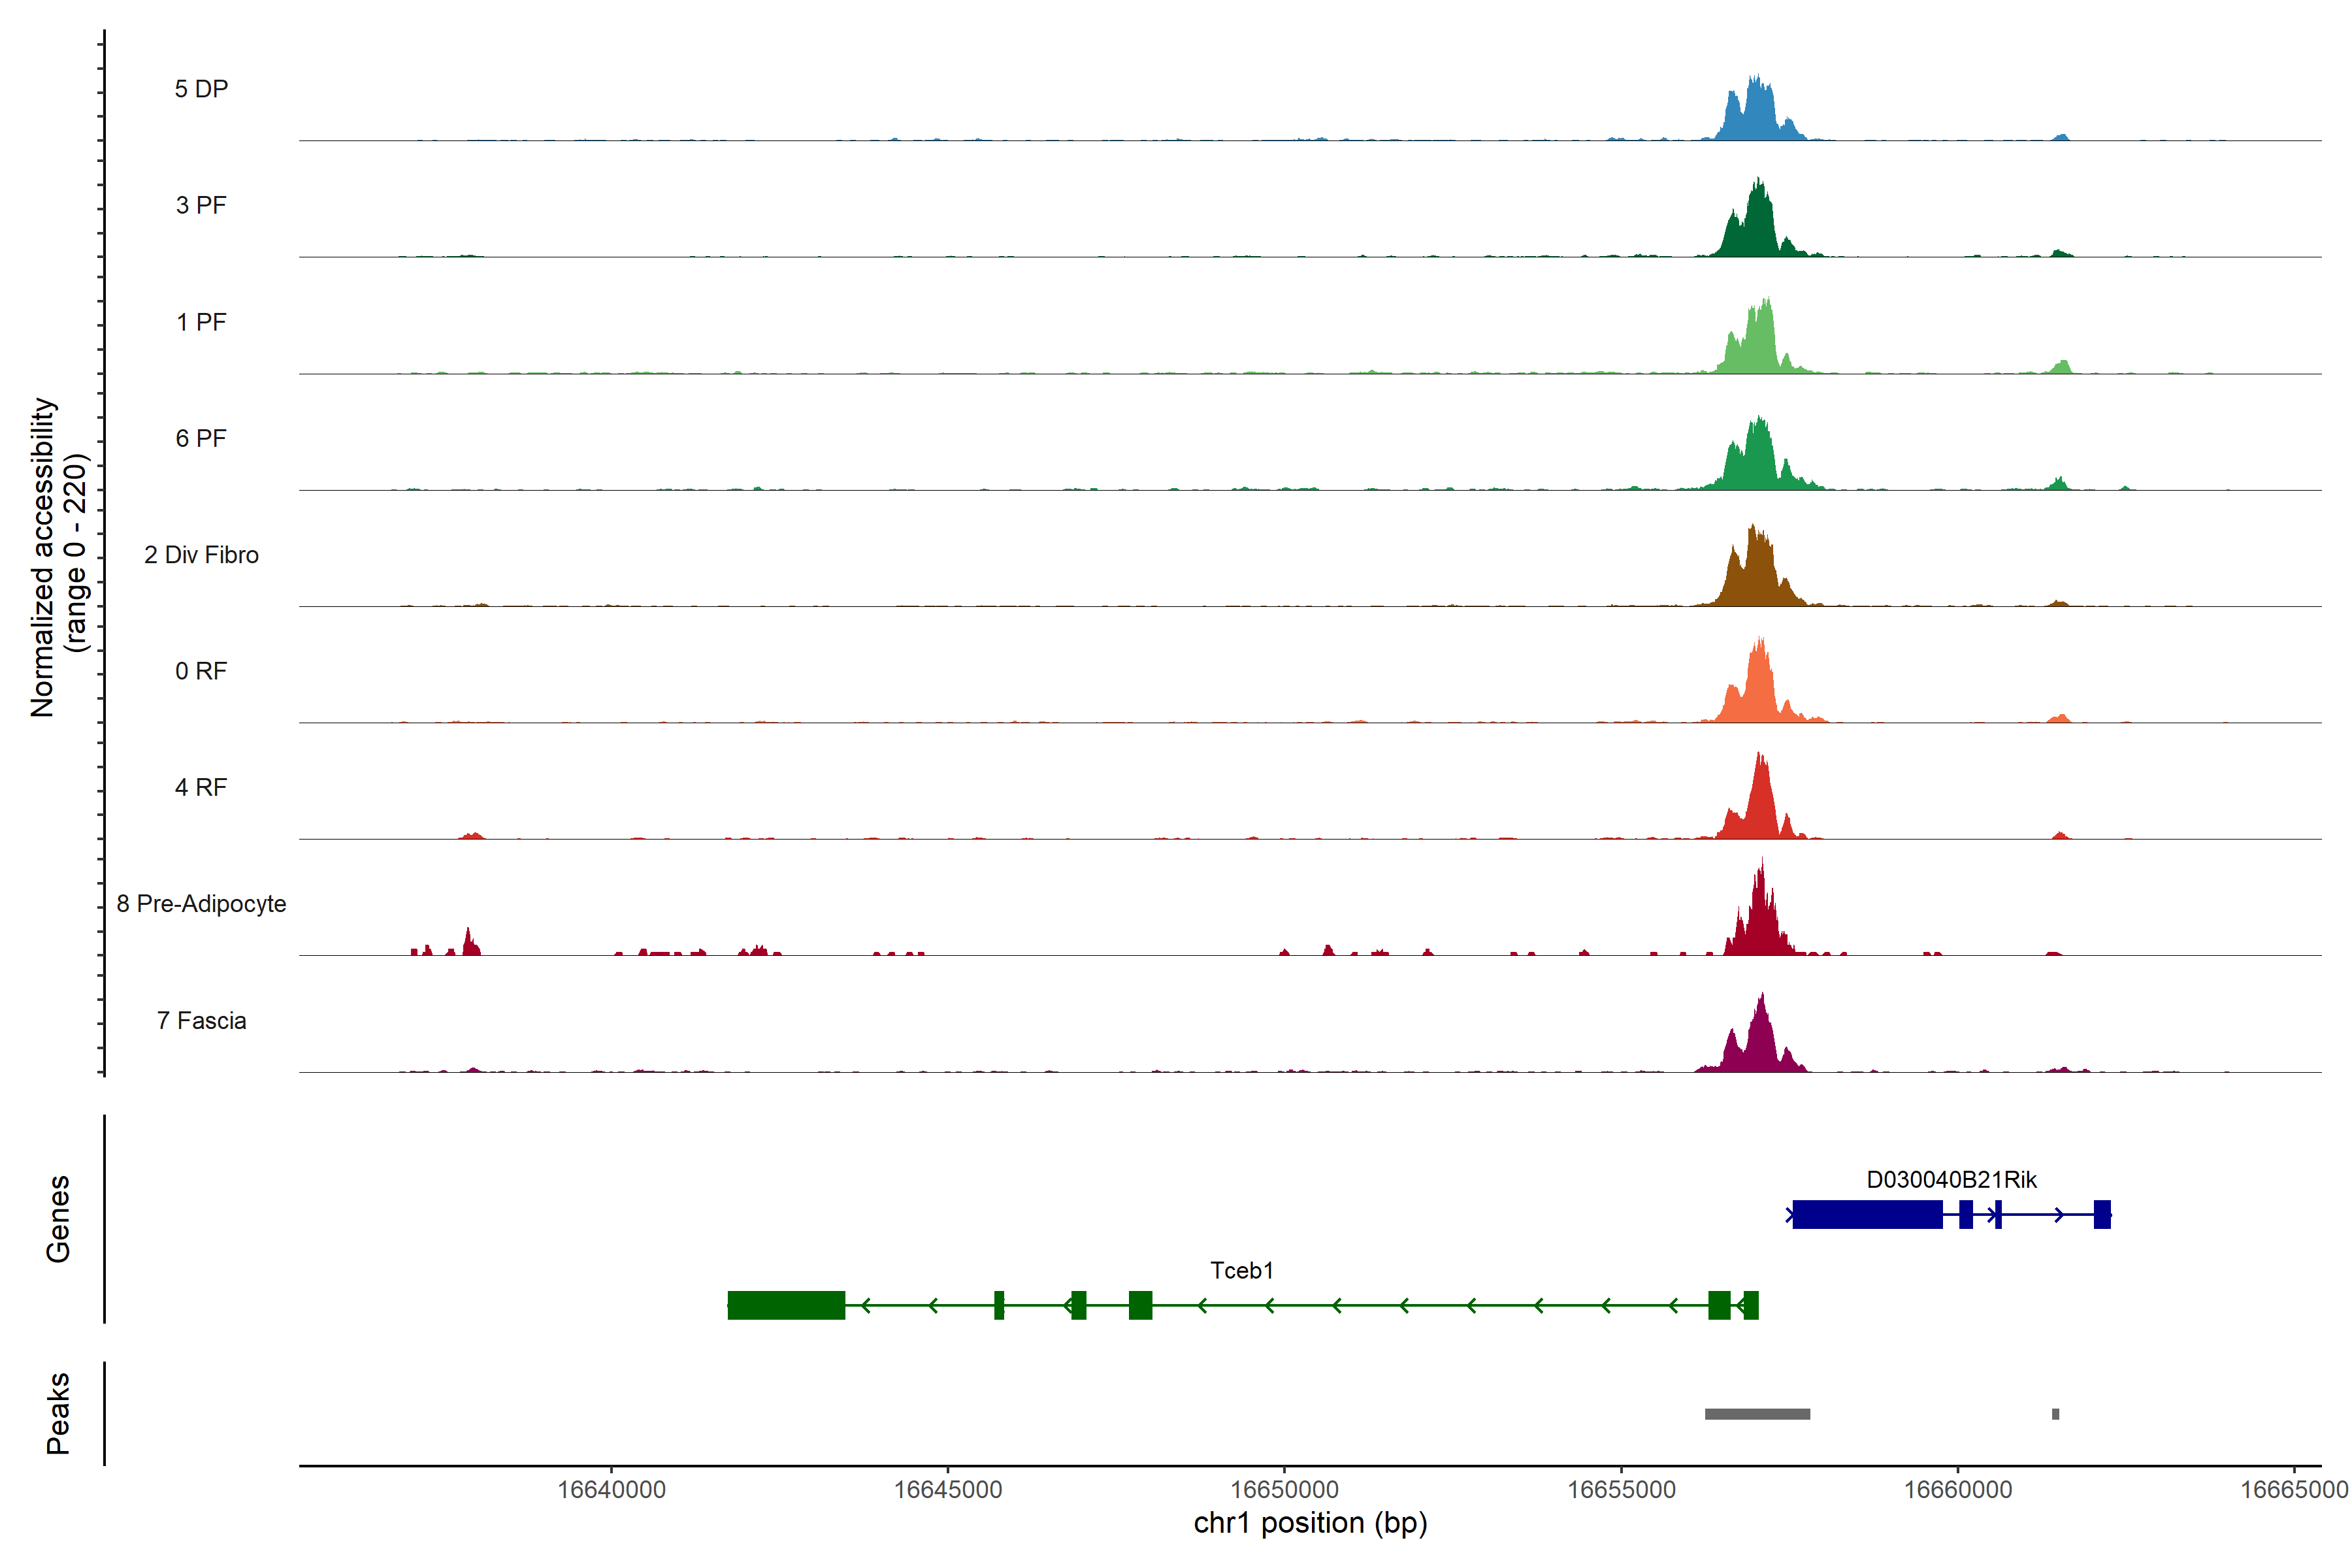Click the blue 5 DP peak

[x=1755, y=115]
